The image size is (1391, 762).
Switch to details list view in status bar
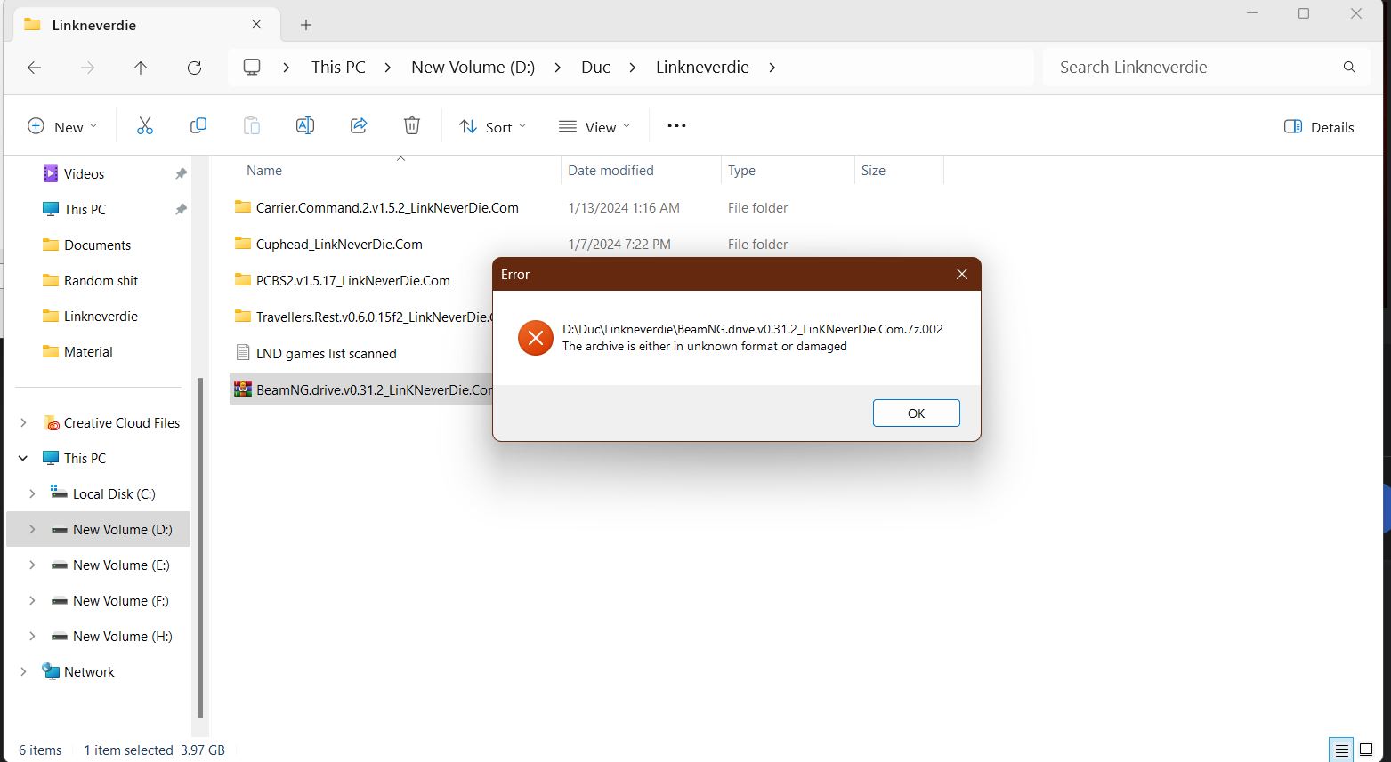1340,750
